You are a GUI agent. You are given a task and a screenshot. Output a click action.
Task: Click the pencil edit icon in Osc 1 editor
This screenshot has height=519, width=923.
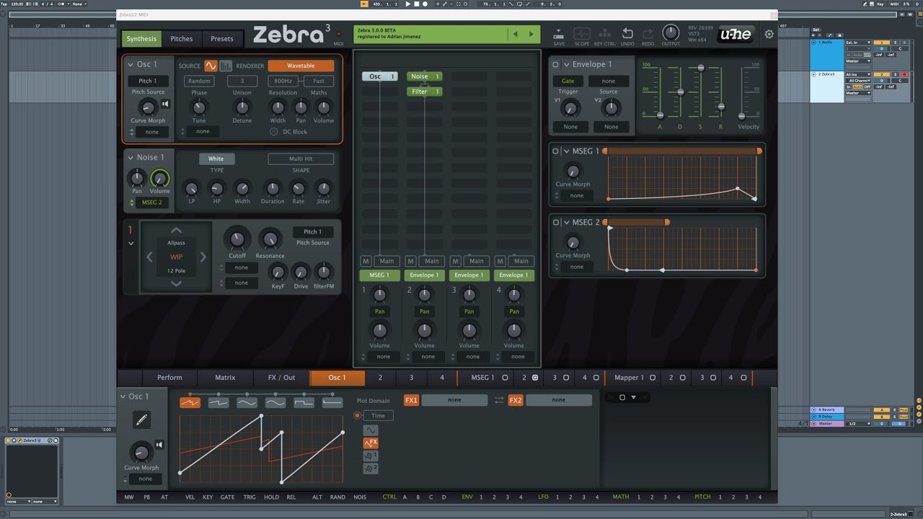point(141,420)
